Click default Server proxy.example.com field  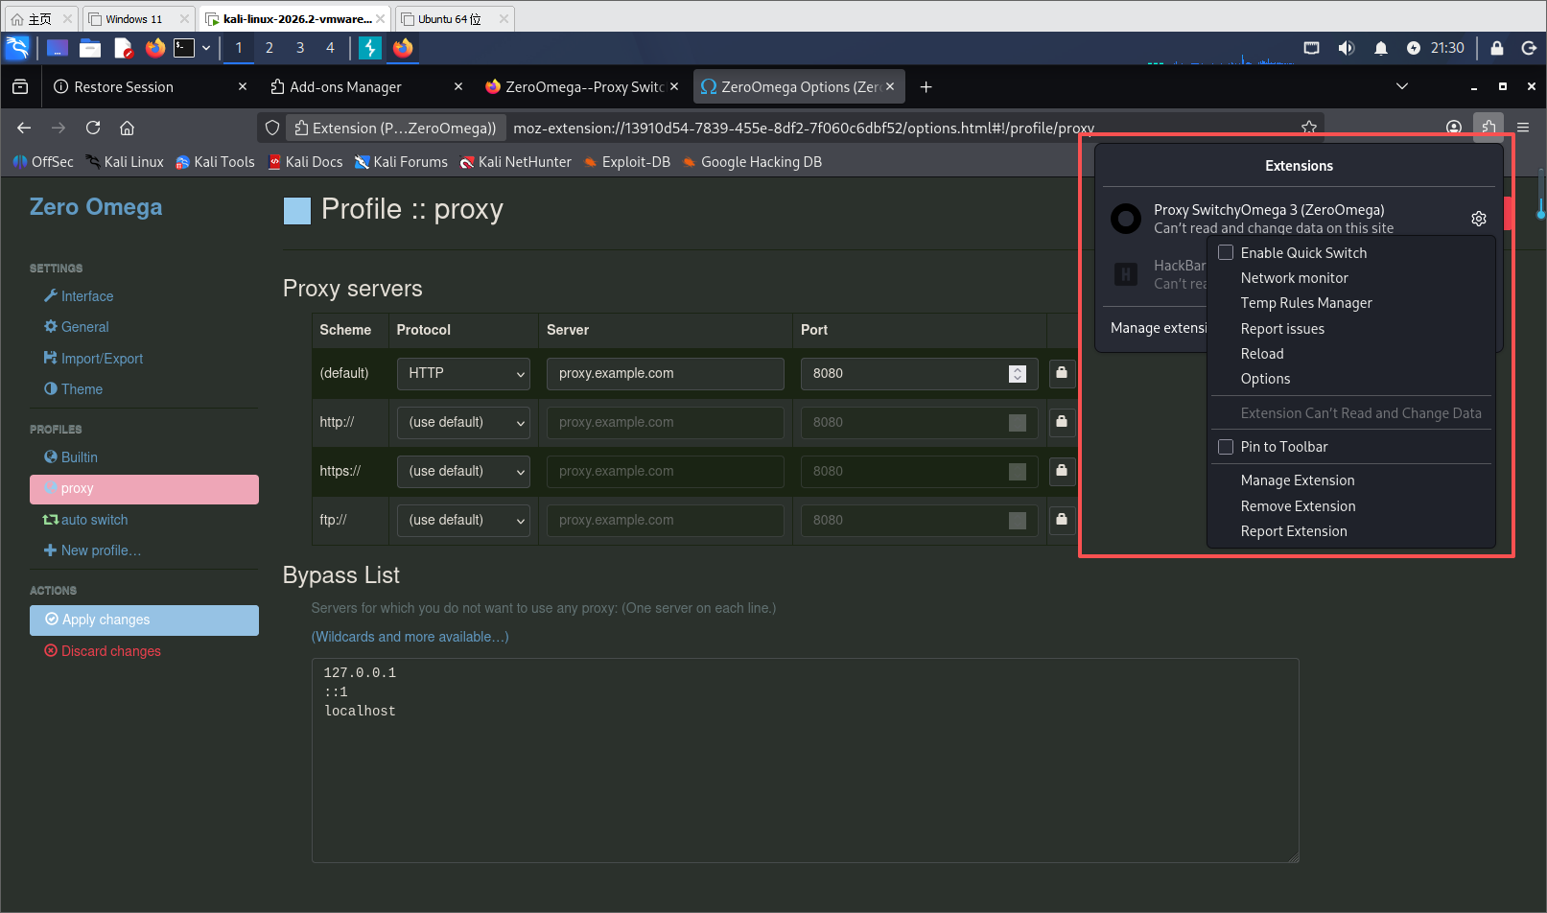pyautogui.click(x=666, y=373)
